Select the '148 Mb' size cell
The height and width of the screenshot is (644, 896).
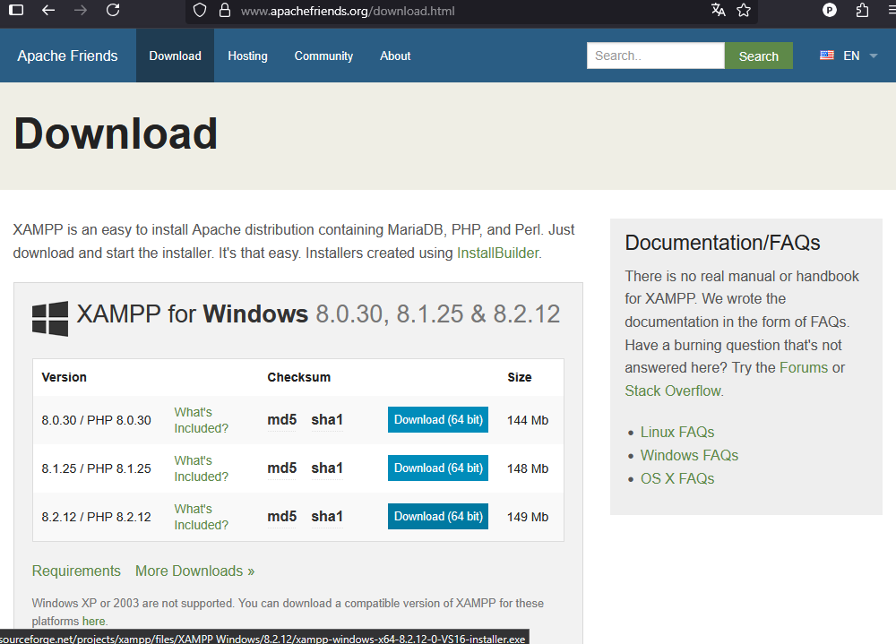tap(528, 468)
